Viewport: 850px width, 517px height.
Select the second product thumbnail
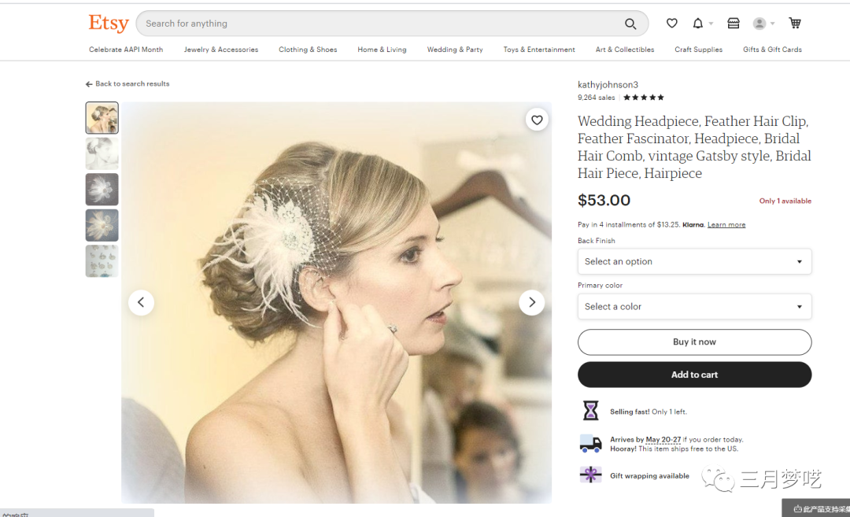tap(102, 153)
